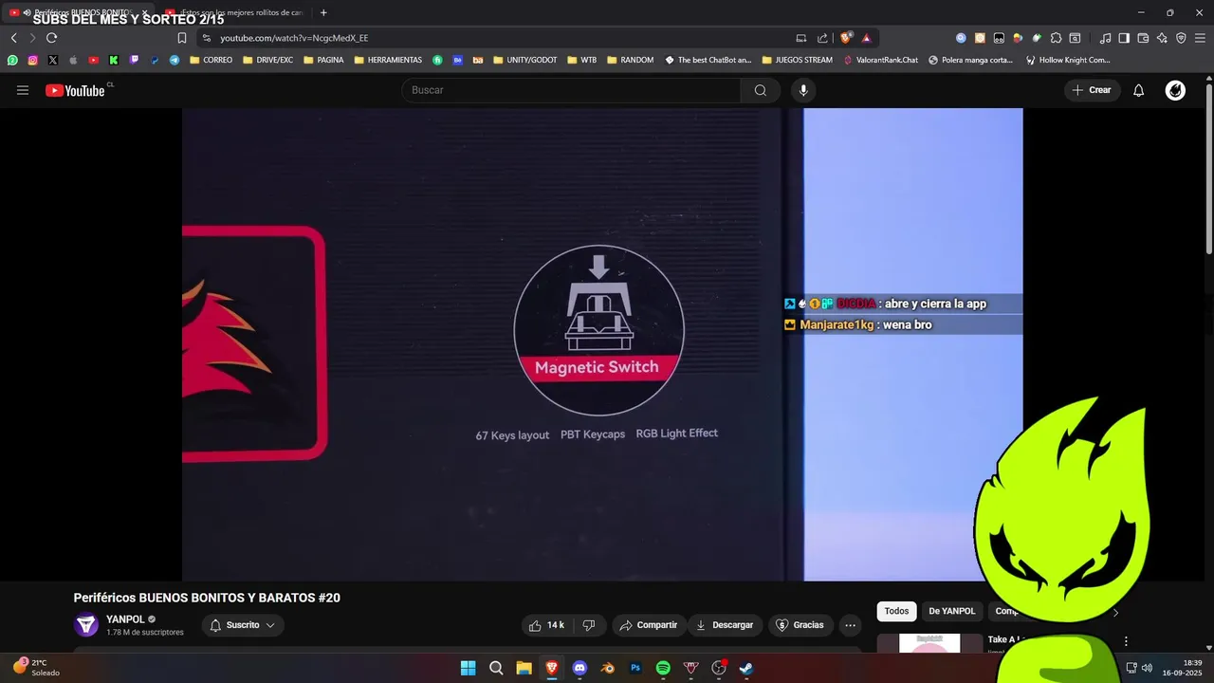Screen dimensions: 1214x683
Task: Open the JUEGOS STREAM bookmarks folder
Action: (797, 60)
